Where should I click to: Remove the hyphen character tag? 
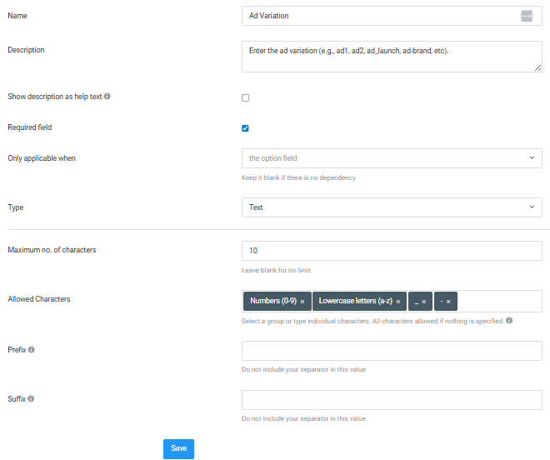pyautogui.click(x=448, y=302)
